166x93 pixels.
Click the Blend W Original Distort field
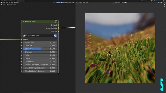pyautogui.click(x=40, y=68)
